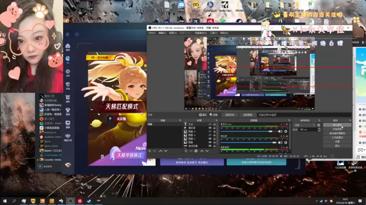Move scene up arrow in Scenes panel
The image size is (366, 205).
coord(161,151)
